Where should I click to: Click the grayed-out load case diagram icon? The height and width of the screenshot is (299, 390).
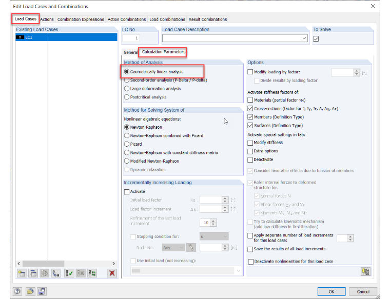point(44,273)
